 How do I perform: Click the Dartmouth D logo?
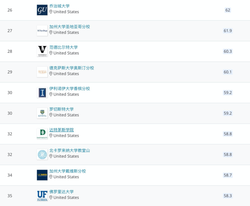(42, 134)
